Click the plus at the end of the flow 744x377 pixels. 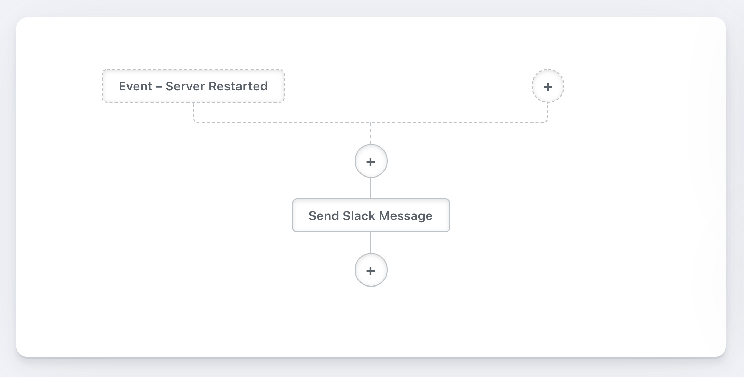(x=371, y=270)
